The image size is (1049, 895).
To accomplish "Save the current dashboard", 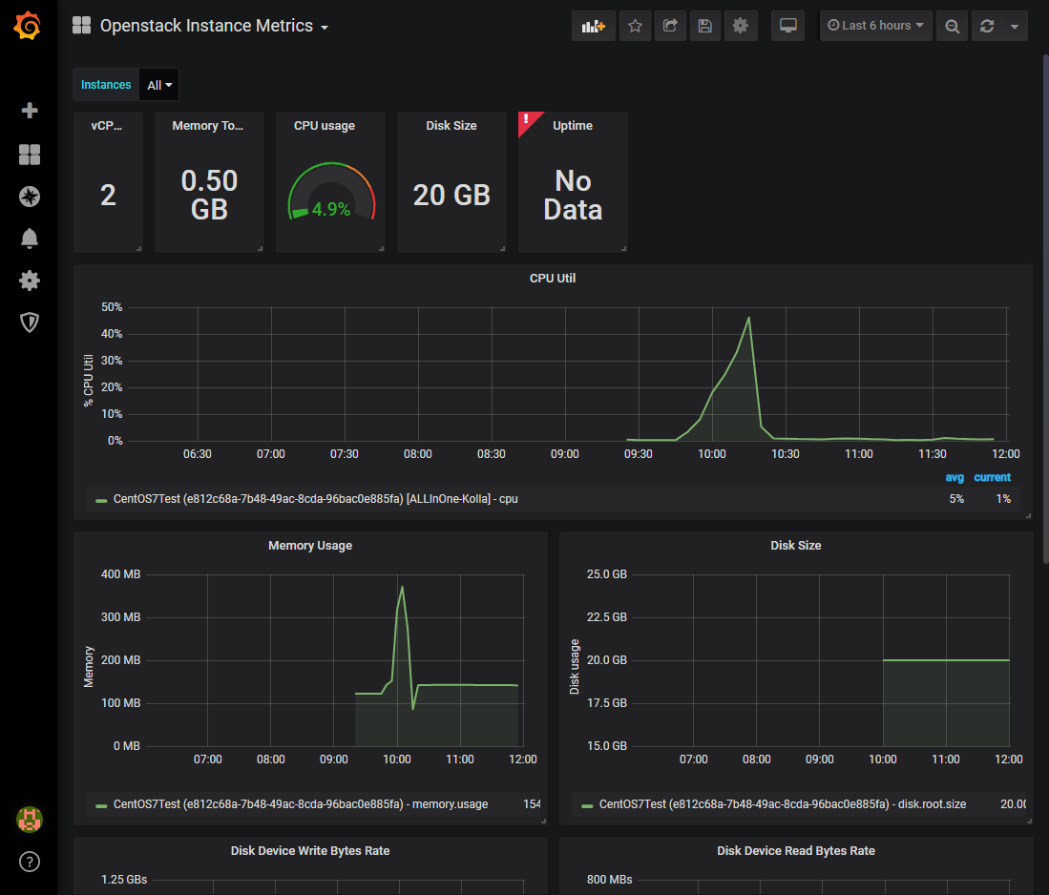I will tap(705, 26).
